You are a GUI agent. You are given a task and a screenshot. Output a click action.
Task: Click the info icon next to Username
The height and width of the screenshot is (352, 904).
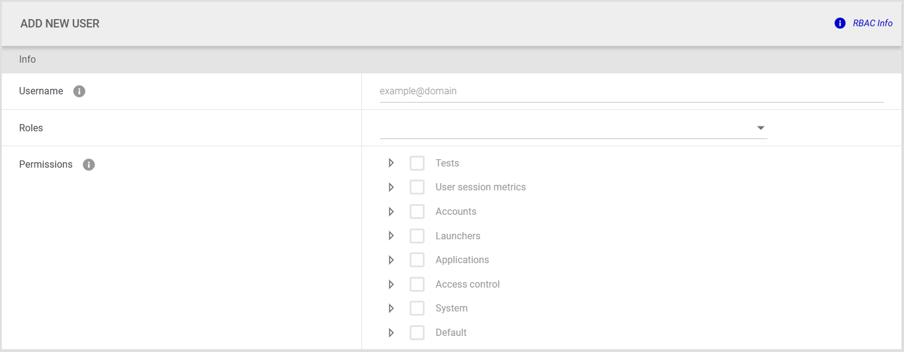click(79, 91)
